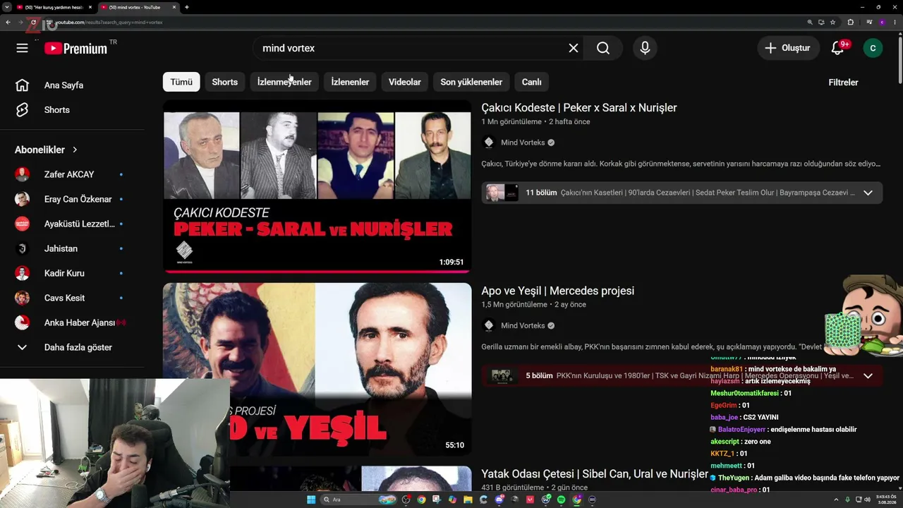
Task: Click the Chrome address bar URL
Action: [109, 22]
